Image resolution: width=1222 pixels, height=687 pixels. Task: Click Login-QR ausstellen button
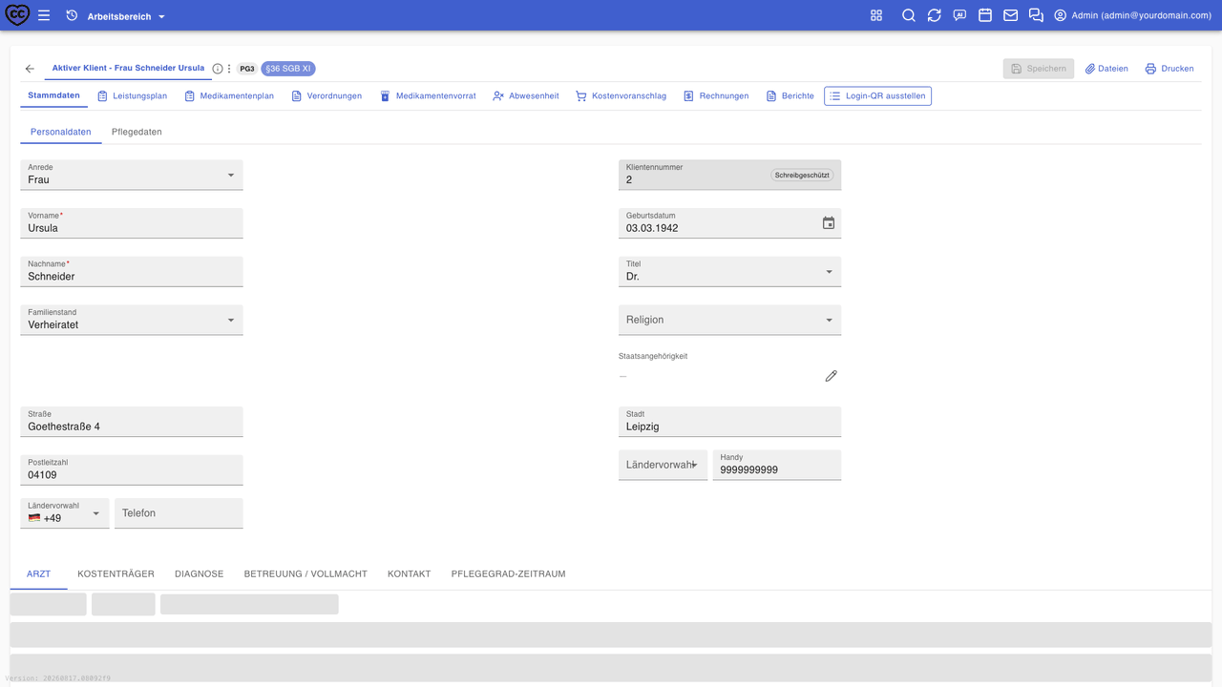(877, 96)
